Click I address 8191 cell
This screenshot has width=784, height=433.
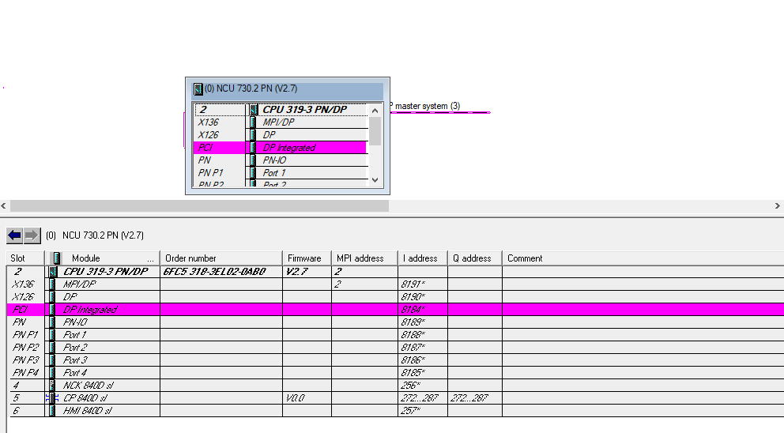click(x=423, y=284)
